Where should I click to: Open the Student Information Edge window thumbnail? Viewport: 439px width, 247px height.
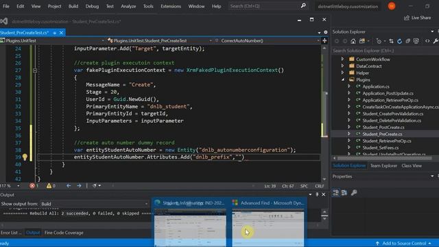pos(190,222)
